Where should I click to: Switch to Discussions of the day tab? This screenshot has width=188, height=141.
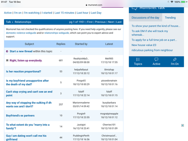click(x=145, y=18)
